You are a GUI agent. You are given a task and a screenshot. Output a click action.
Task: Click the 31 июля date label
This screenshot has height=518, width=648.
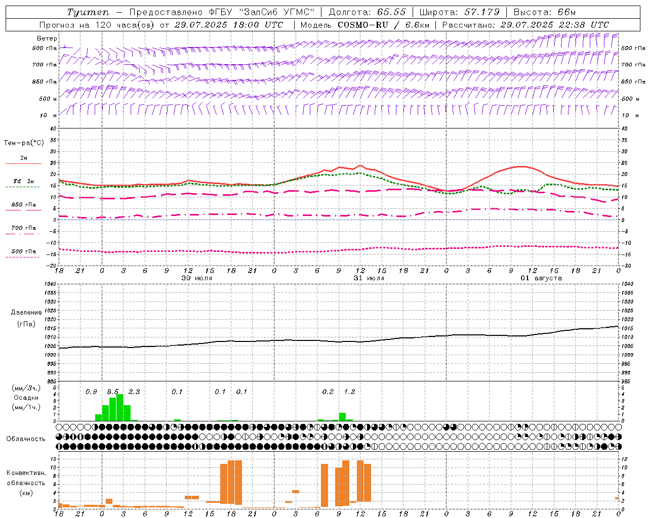click(x=369, y=278)
